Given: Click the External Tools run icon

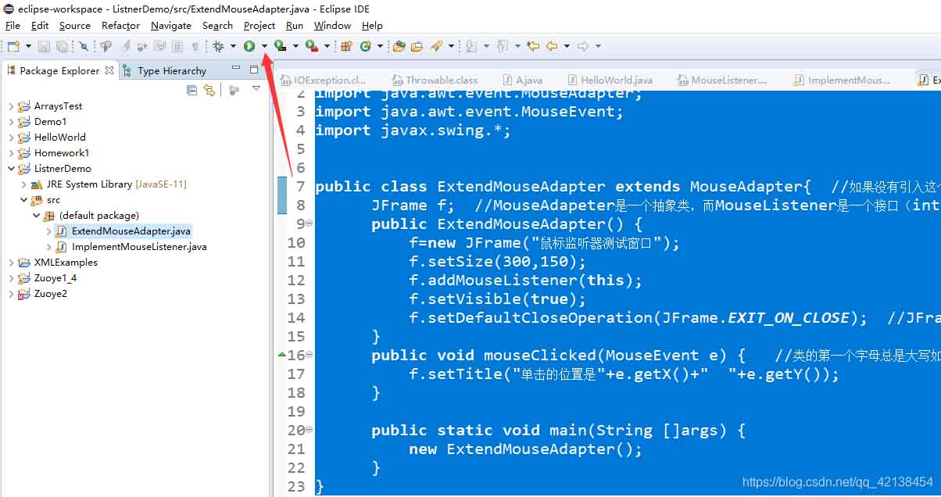Looking at the screenshot, I should pos(312,46).
